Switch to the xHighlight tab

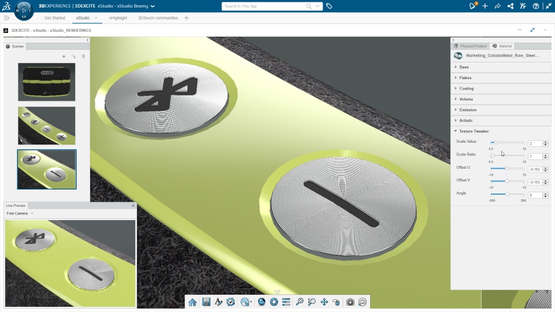click(118, 18)
